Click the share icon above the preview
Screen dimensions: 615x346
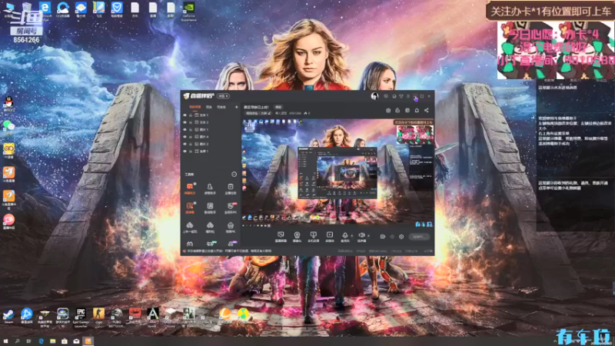tap(427, 110)
